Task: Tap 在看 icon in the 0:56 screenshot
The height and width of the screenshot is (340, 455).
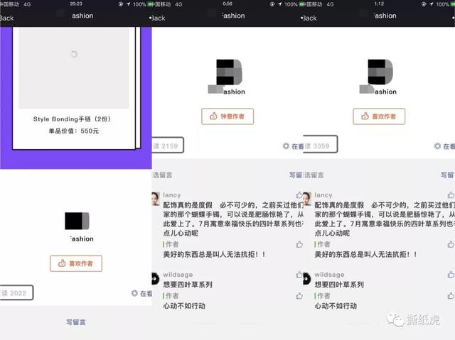Action: (286, 146)
